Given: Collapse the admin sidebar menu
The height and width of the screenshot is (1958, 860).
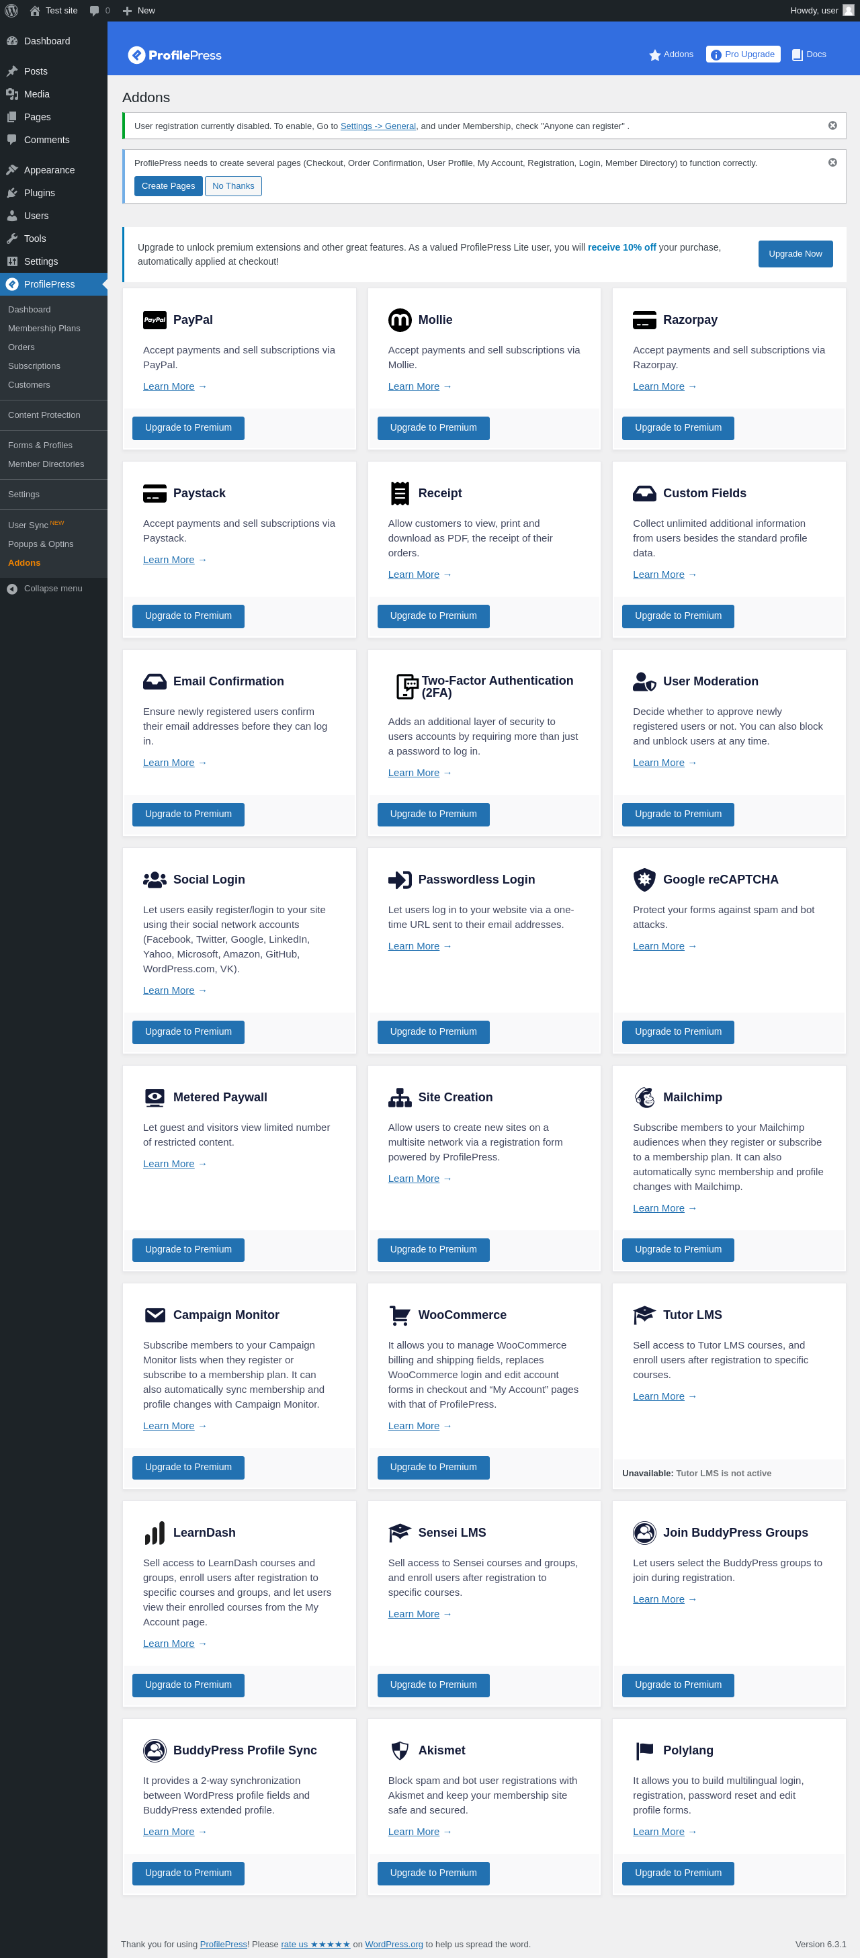Looking at the screenshot, I should [53, 589].
